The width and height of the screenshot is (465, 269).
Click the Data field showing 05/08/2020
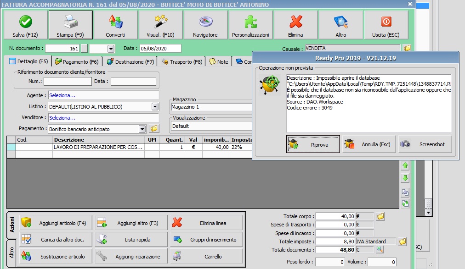[x=160, y=49]
